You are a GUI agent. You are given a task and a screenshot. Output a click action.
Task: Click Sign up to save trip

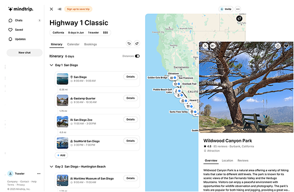pos(78,9)
